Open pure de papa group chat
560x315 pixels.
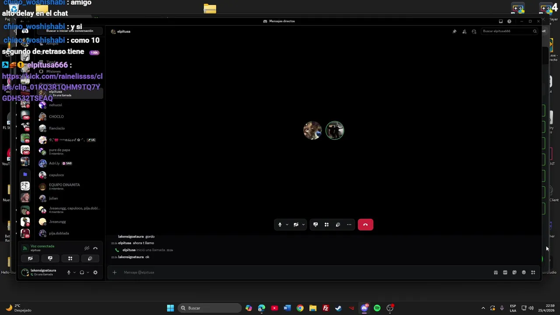70,151
